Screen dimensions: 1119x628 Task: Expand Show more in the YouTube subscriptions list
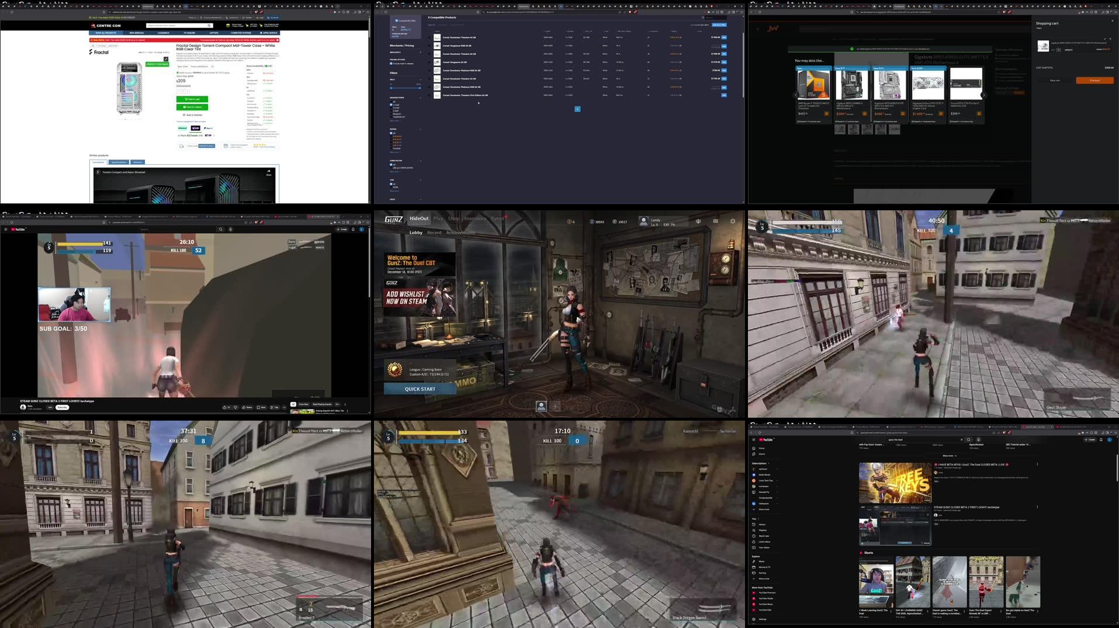point(764,509)
